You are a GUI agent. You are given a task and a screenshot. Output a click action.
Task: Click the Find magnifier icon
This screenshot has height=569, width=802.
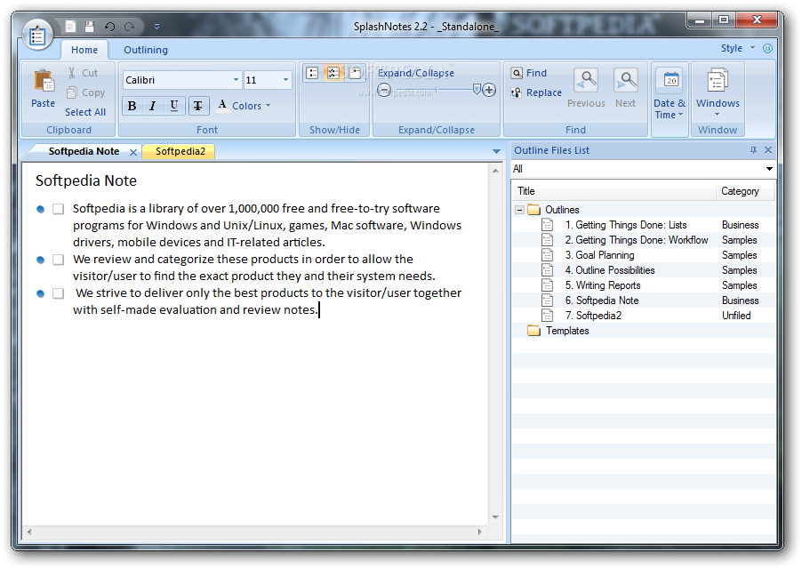coord(517,73)
